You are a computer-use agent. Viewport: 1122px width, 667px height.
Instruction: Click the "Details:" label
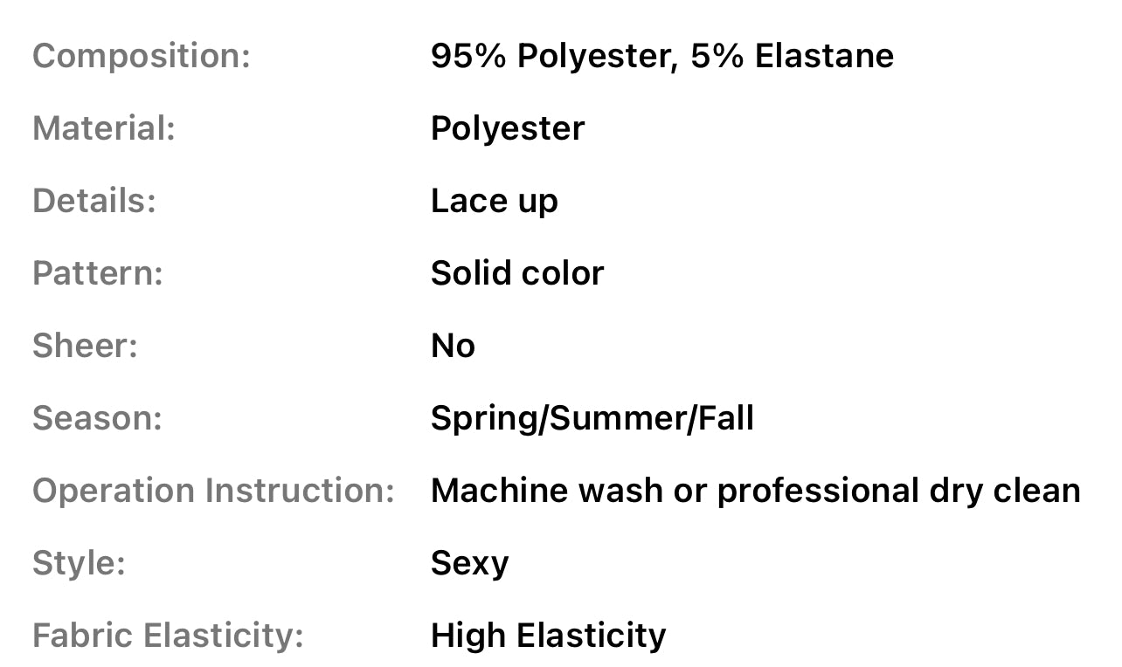click(x=94, y=202)
